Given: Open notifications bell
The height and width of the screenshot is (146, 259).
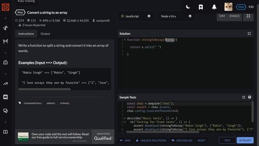Looking at the screenshot, I should (214, 7).
